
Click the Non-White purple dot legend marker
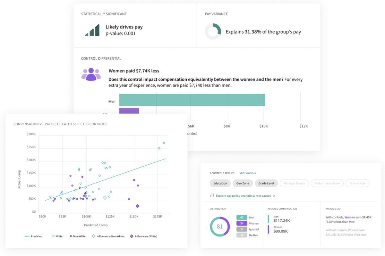[x=71, y=236]
